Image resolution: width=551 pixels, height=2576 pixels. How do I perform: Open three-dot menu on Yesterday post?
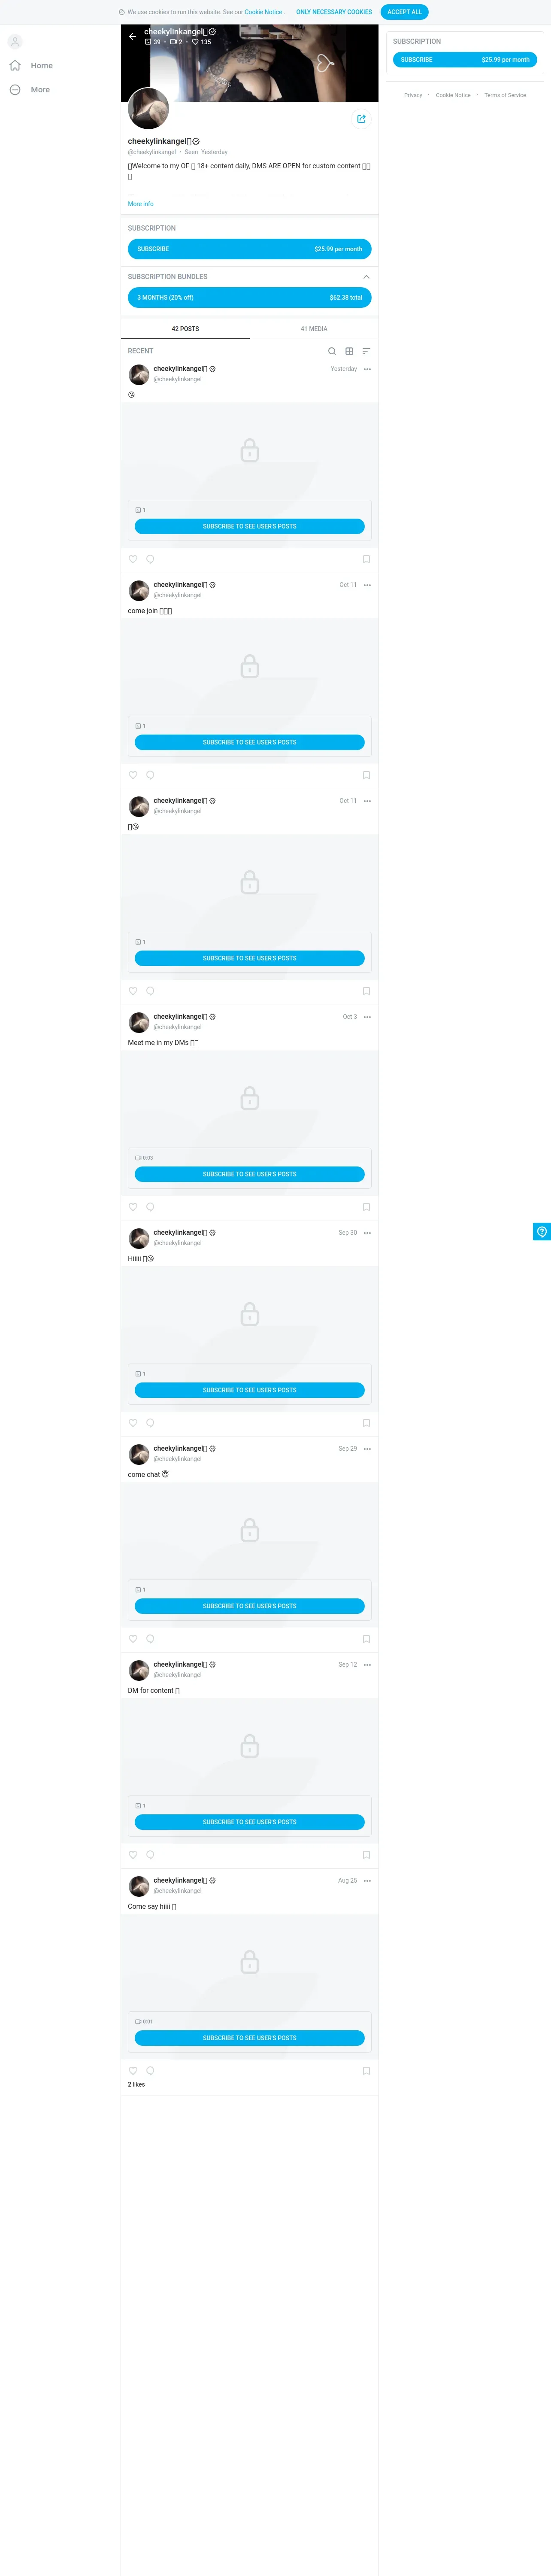click(x=367, y=369)
